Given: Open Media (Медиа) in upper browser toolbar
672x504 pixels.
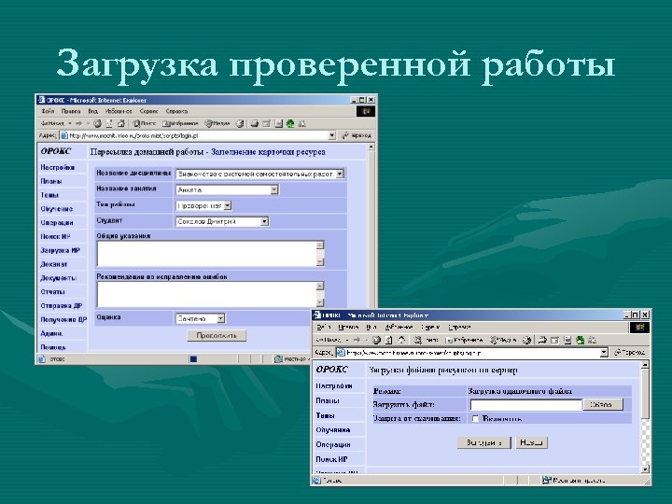Looking at the screenshot, I should (217, 123).
